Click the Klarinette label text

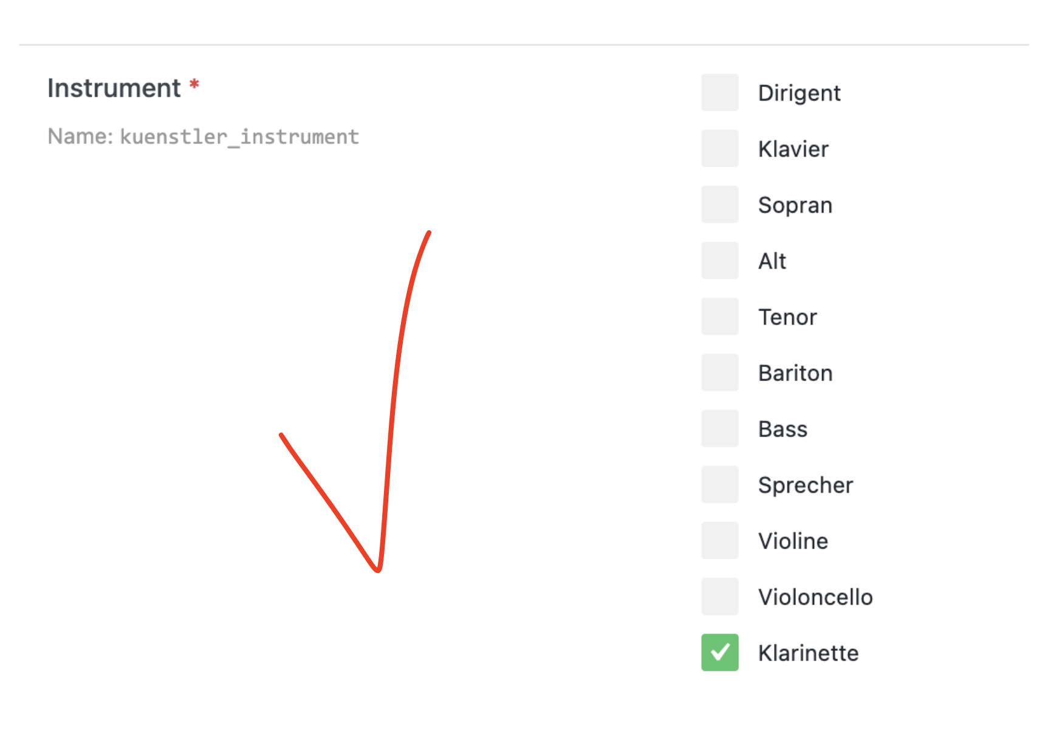coord(808,653)
